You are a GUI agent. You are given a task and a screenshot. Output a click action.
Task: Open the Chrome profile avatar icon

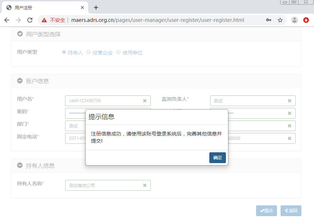tap(295, 20)
